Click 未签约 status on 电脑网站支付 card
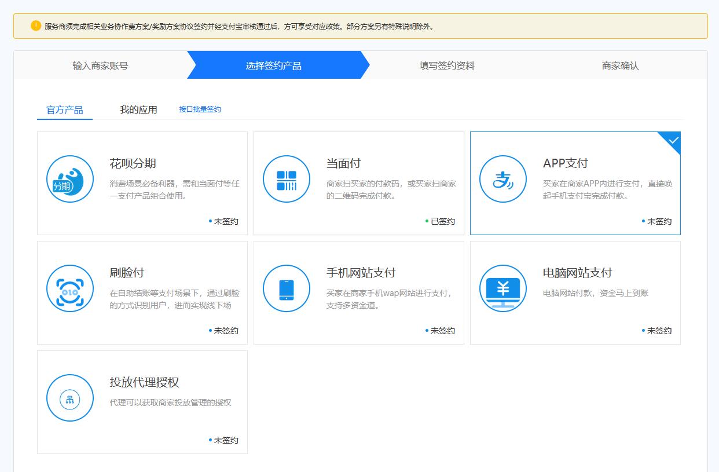This screenshot has height=472, width=719. [x=656, y=331]
